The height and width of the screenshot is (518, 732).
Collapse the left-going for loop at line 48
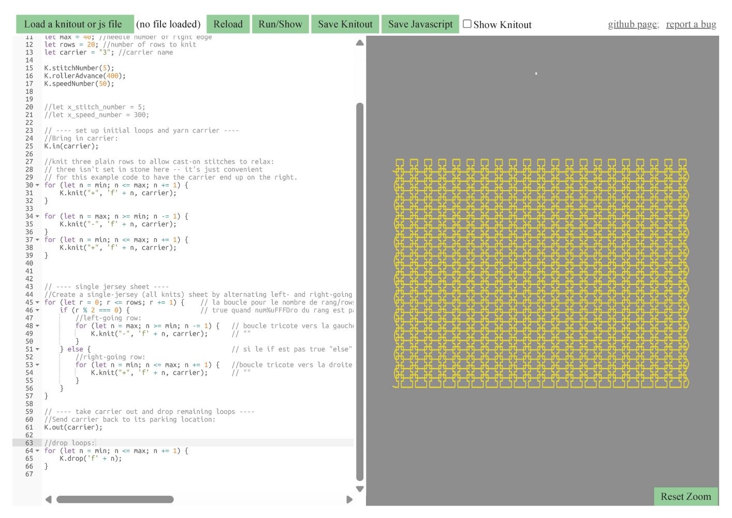click(x=37, y=326)
